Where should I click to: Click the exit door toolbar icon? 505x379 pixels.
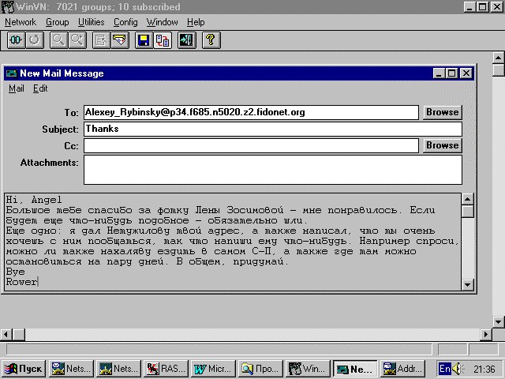click(186, 40)
